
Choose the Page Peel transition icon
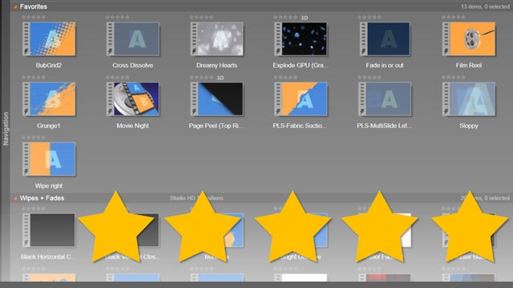[217, 99]
